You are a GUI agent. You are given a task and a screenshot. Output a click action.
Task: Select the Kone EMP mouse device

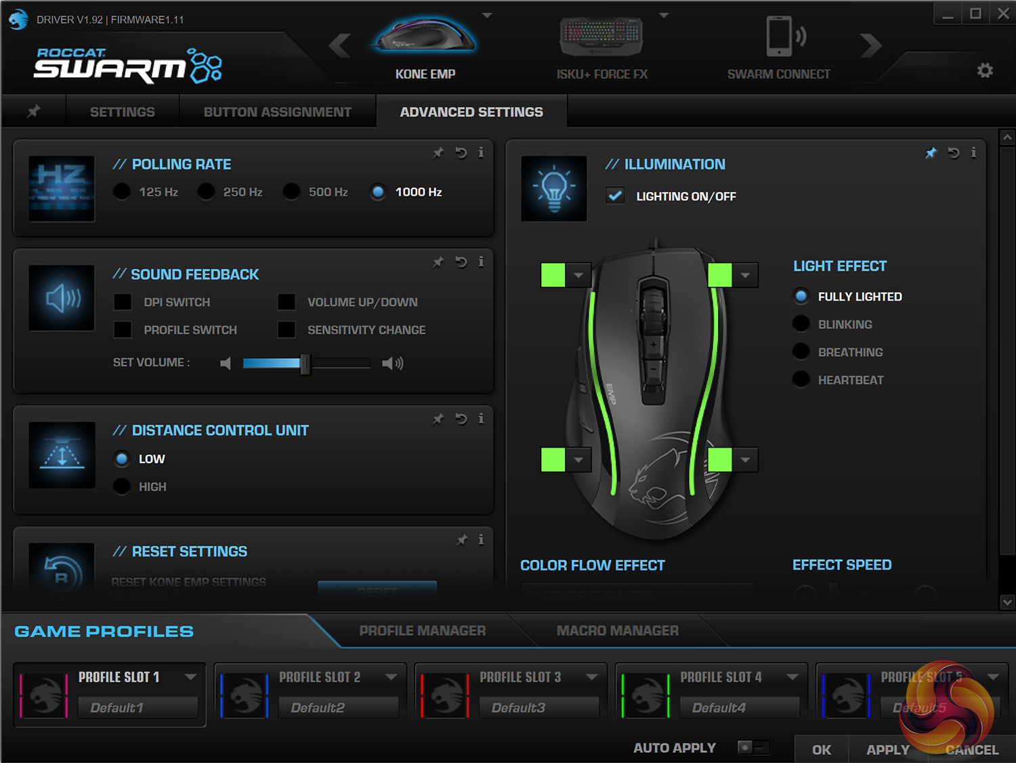tap(425, 46)
